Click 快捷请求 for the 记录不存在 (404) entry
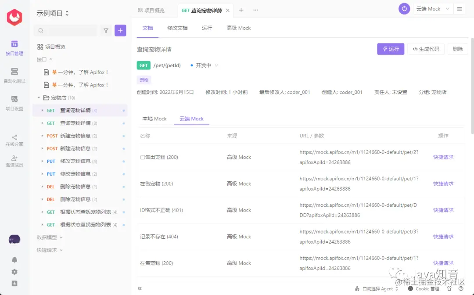The width and height of the screenshot is (474, 295). pos(443,236)
